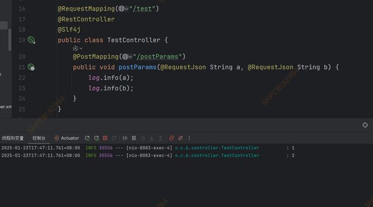
Task: Click the first @RequestJson before String a
Action: click(183, 67)
